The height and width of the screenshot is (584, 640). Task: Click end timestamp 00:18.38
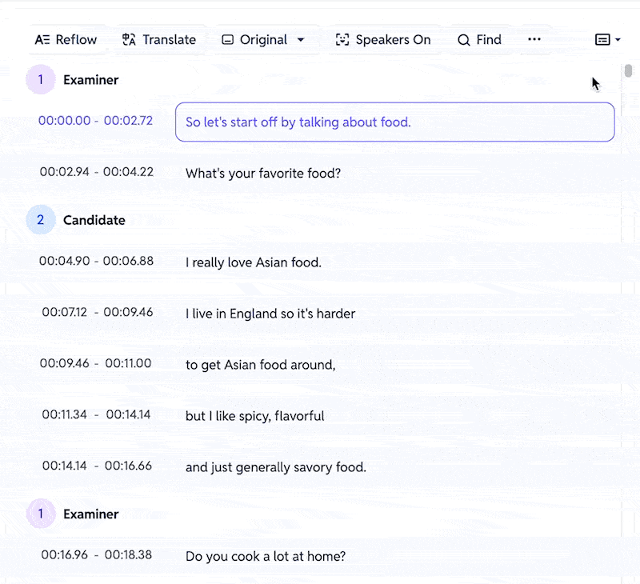[x=128, y=555]
